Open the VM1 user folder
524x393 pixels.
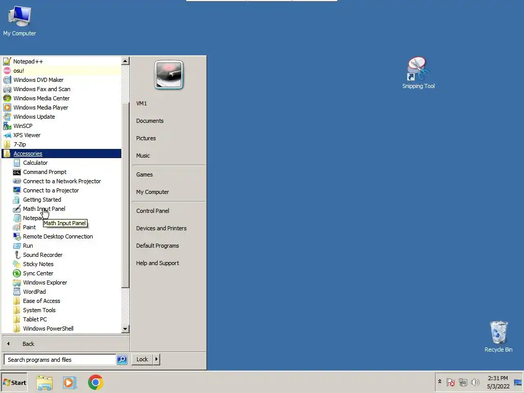(169, 103)
